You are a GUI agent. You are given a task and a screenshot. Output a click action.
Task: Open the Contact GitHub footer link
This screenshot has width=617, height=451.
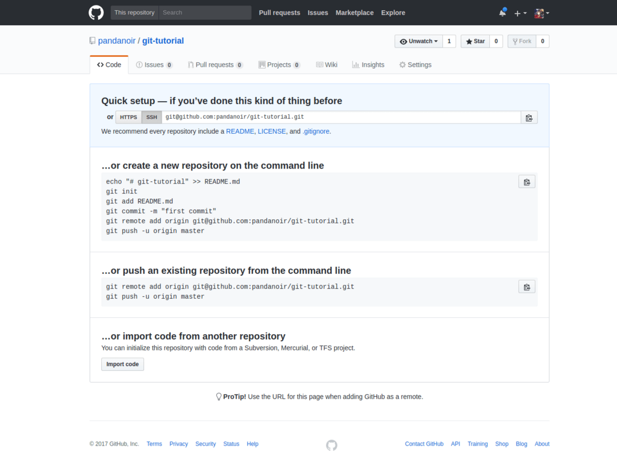tap(424, 444)
